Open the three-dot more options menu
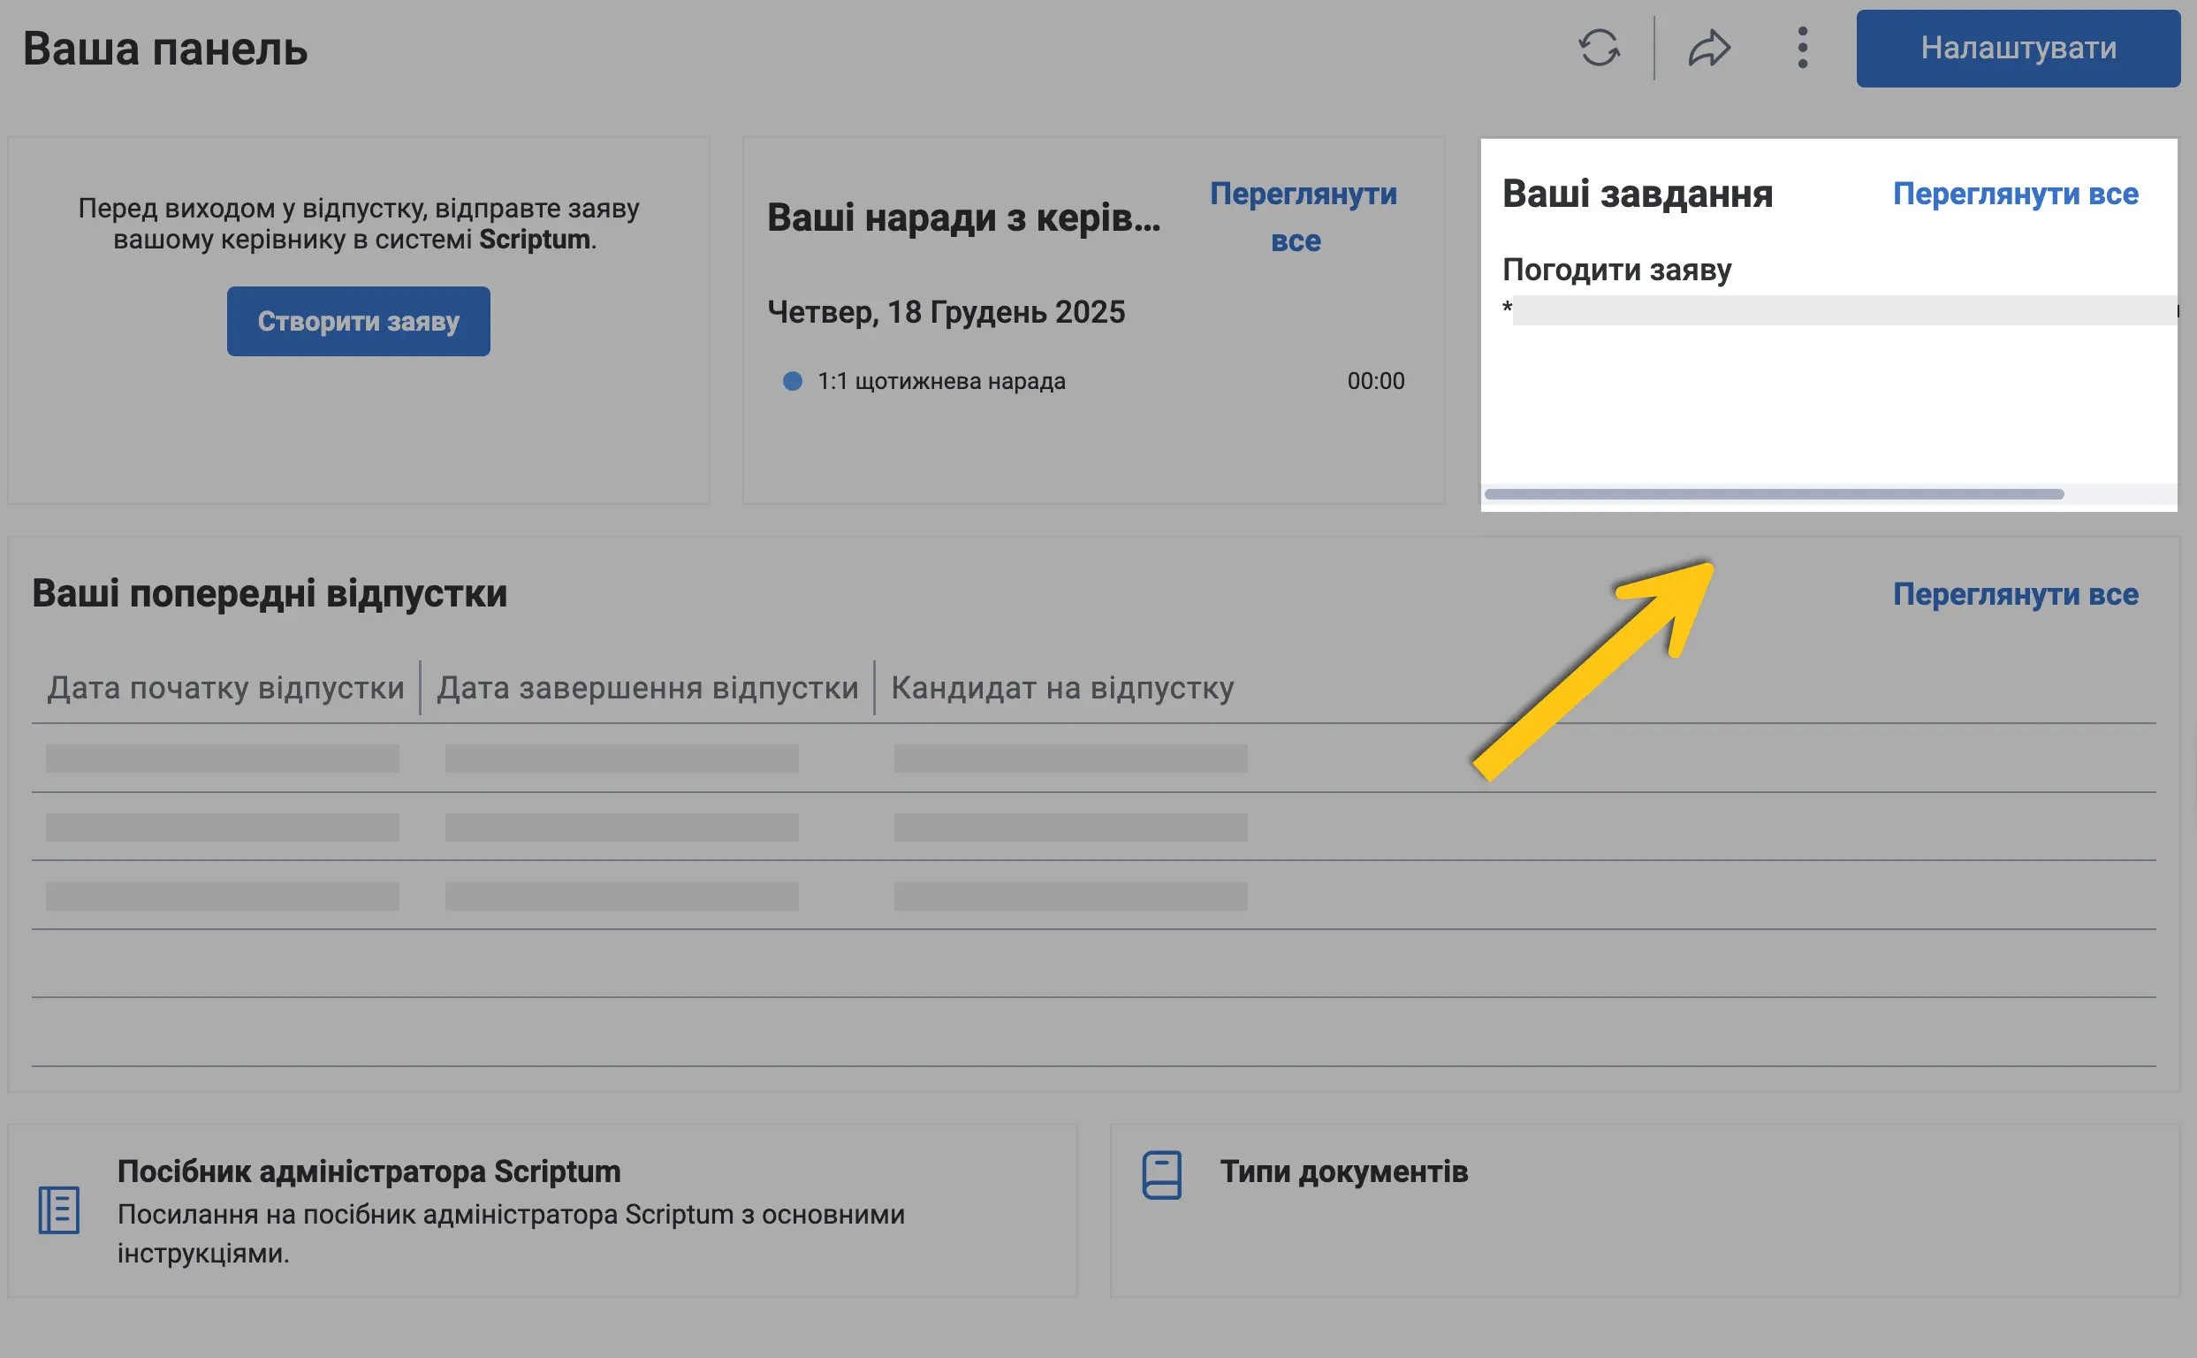Viewport: 2197px width, 1358px height. pyautogui.click(x=1802, y=48)
